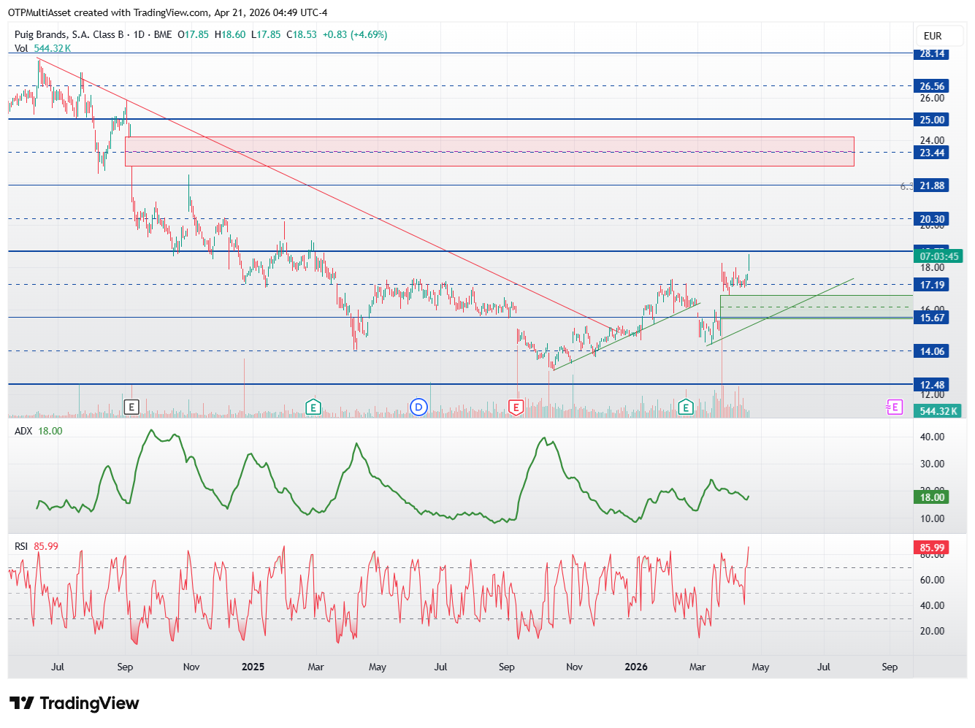Click the 25.00 price level label
Screen dimensions: 975x728
932,120
